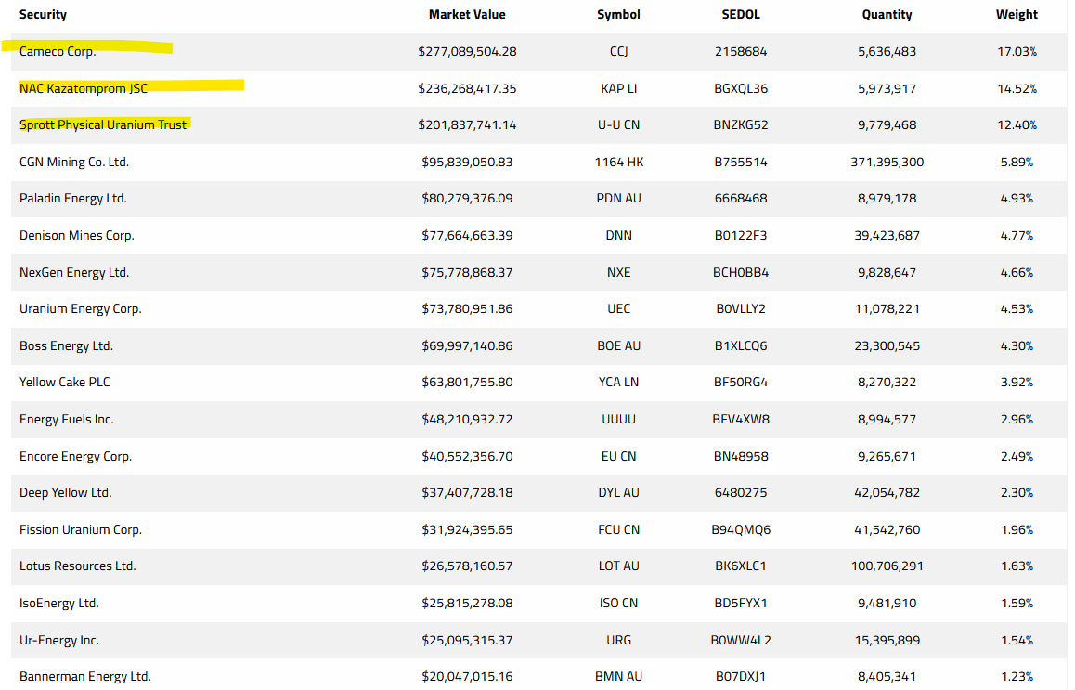Click the PDN AU symbol cell

coord(618,198)
